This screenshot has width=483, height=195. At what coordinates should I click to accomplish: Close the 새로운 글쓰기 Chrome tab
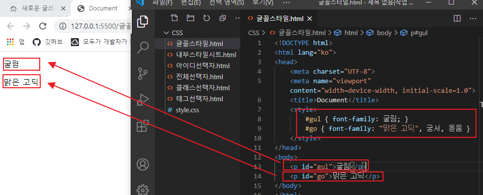click(x=63, y=9)
